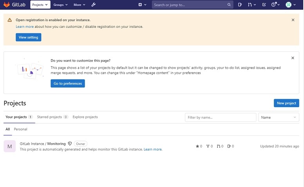Click the View setting button

pos(29,37)
